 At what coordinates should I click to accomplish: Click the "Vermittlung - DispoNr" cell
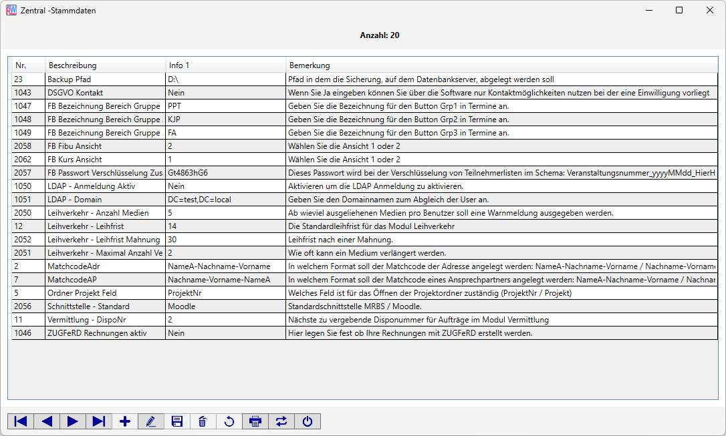(x=105, y=320)
